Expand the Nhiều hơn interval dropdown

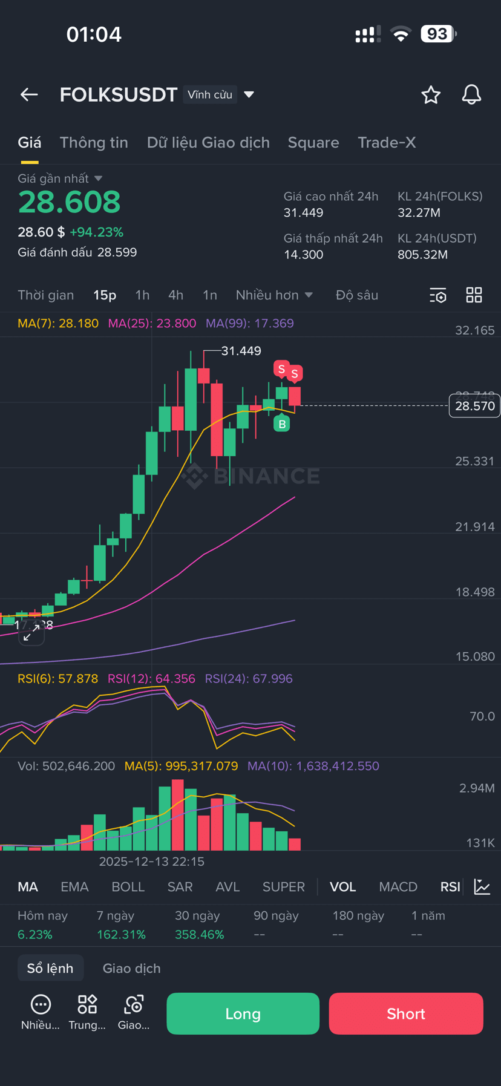click(x=274, y=295)
